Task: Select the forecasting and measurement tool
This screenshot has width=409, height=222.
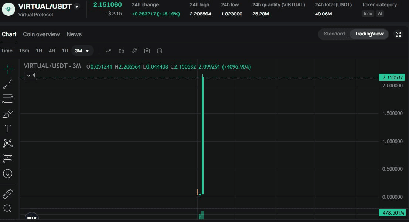Action: point(7,159)
